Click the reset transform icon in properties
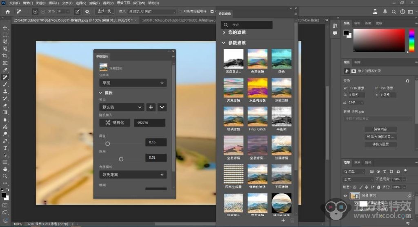This screenshot has width=418, height=227. 407,81
